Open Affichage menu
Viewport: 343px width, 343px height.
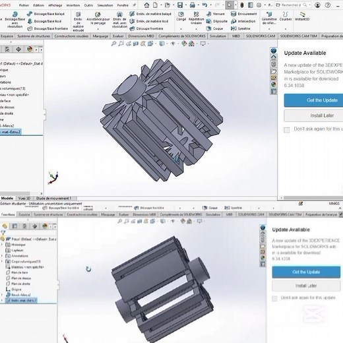(x=55, y=5)
